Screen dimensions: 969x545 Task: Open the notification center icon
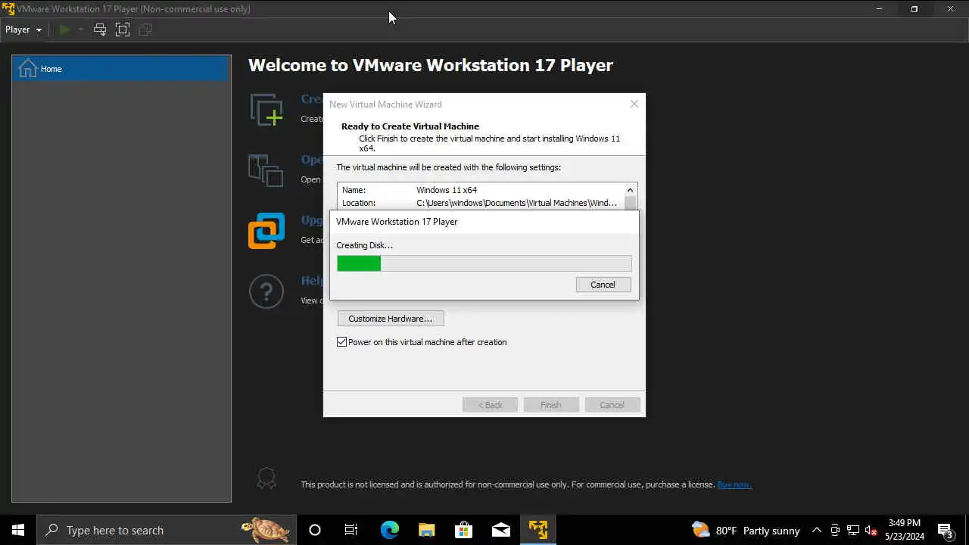click(945, 530)
